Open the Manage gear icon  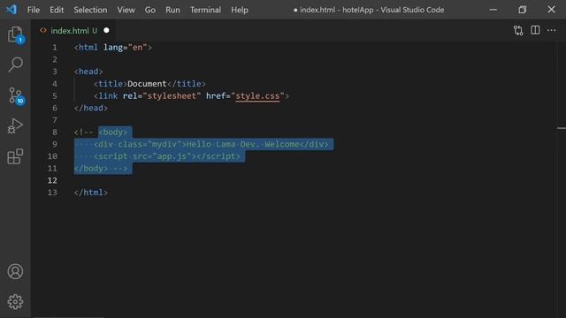[15, 302]
